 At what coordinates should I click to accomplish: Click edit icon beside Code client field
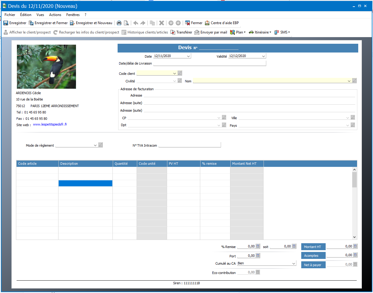click(x=180, y=73)
